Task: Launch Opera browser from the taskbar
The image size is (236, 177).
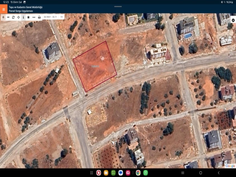Action: click(99, 173)
